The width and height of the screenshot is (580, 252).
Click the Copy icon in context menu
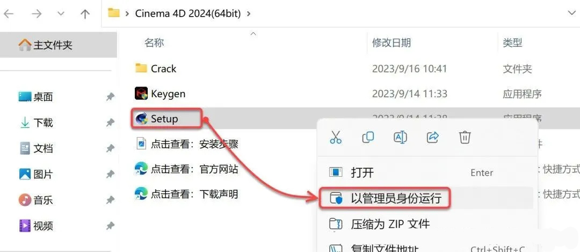[368, 138]
